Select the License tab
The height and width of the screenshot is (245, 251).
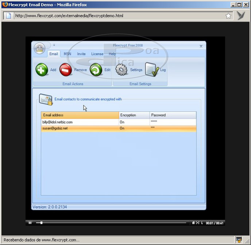click(x=97, y=54)
